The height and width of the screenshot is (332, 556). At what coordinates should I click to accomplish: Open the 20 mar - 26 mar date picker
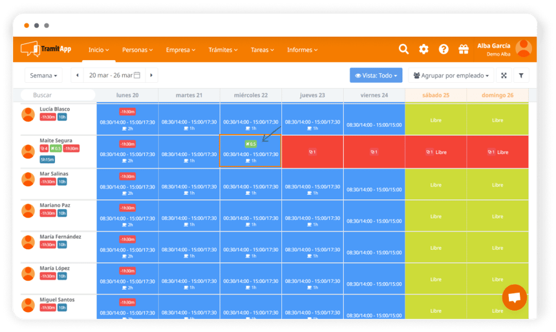[114, 76]
